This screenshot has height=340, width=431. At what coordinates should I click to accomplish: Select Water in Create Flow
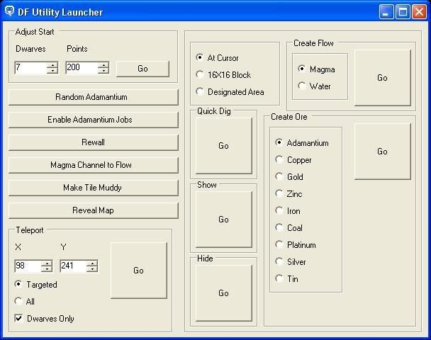coord(302,86)
